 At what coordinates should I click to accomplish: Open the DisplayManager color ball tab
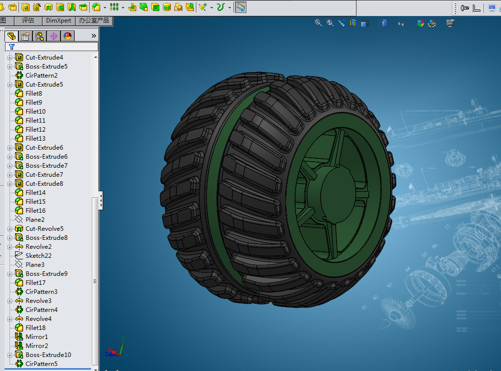click(68, 36)
